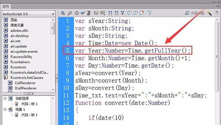Open the air.net package

point(15,41)
